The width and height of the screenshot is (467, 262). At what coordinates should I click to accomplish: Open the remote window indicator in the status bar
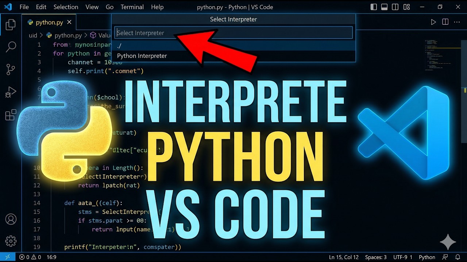[x=8, y=257]
